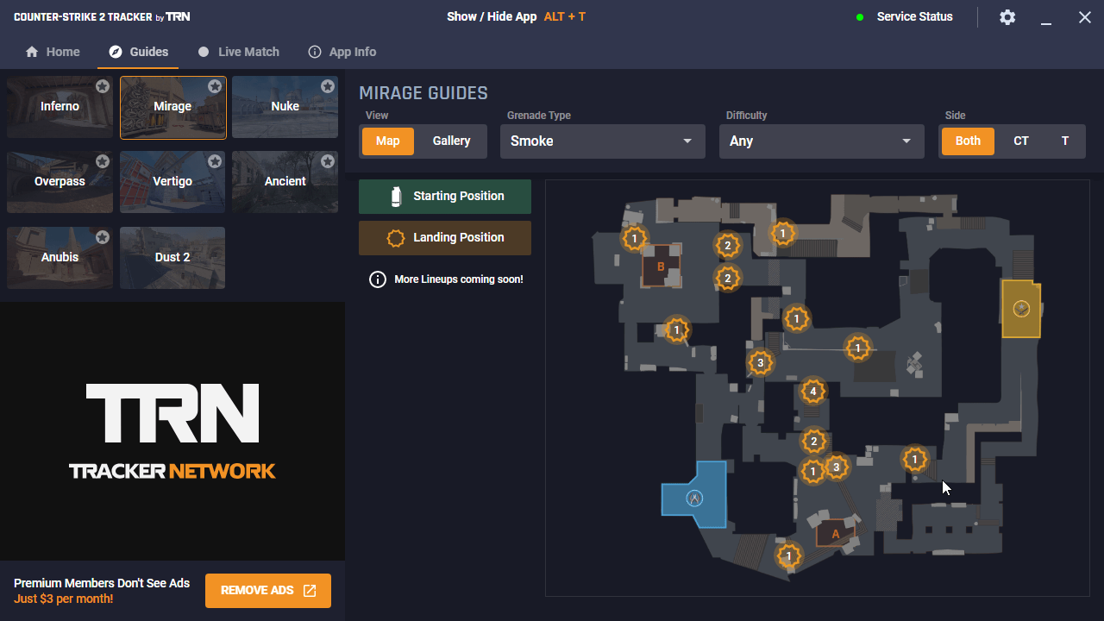The width and height of the screenshot is (1104, 621).
Task: Click the "MIRAGE GUIDES" heading
Action: tap(423, 93)
